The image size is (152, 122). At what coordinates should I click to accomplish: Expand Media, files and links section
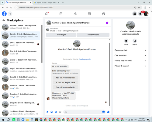pyautogui.click(x=130, y=61)
